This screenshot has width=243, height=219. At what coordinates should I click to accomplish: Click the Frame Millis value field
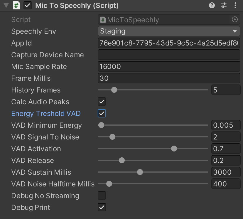(x=169, y=78)
